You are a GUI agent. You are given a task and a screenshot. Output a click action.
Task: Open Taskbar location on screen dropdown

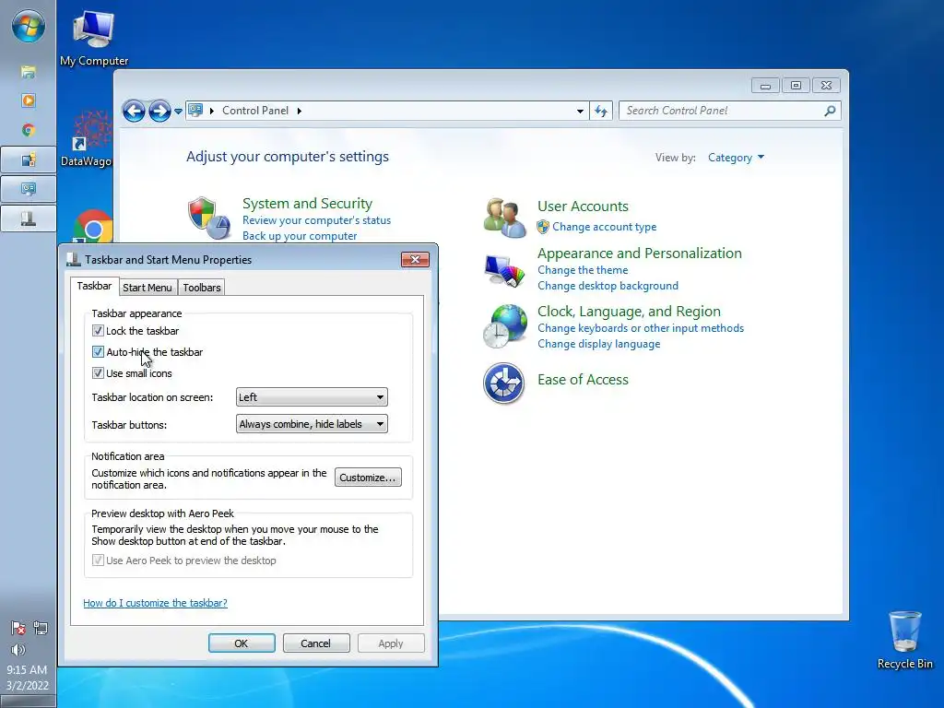(x=312, y=396)
